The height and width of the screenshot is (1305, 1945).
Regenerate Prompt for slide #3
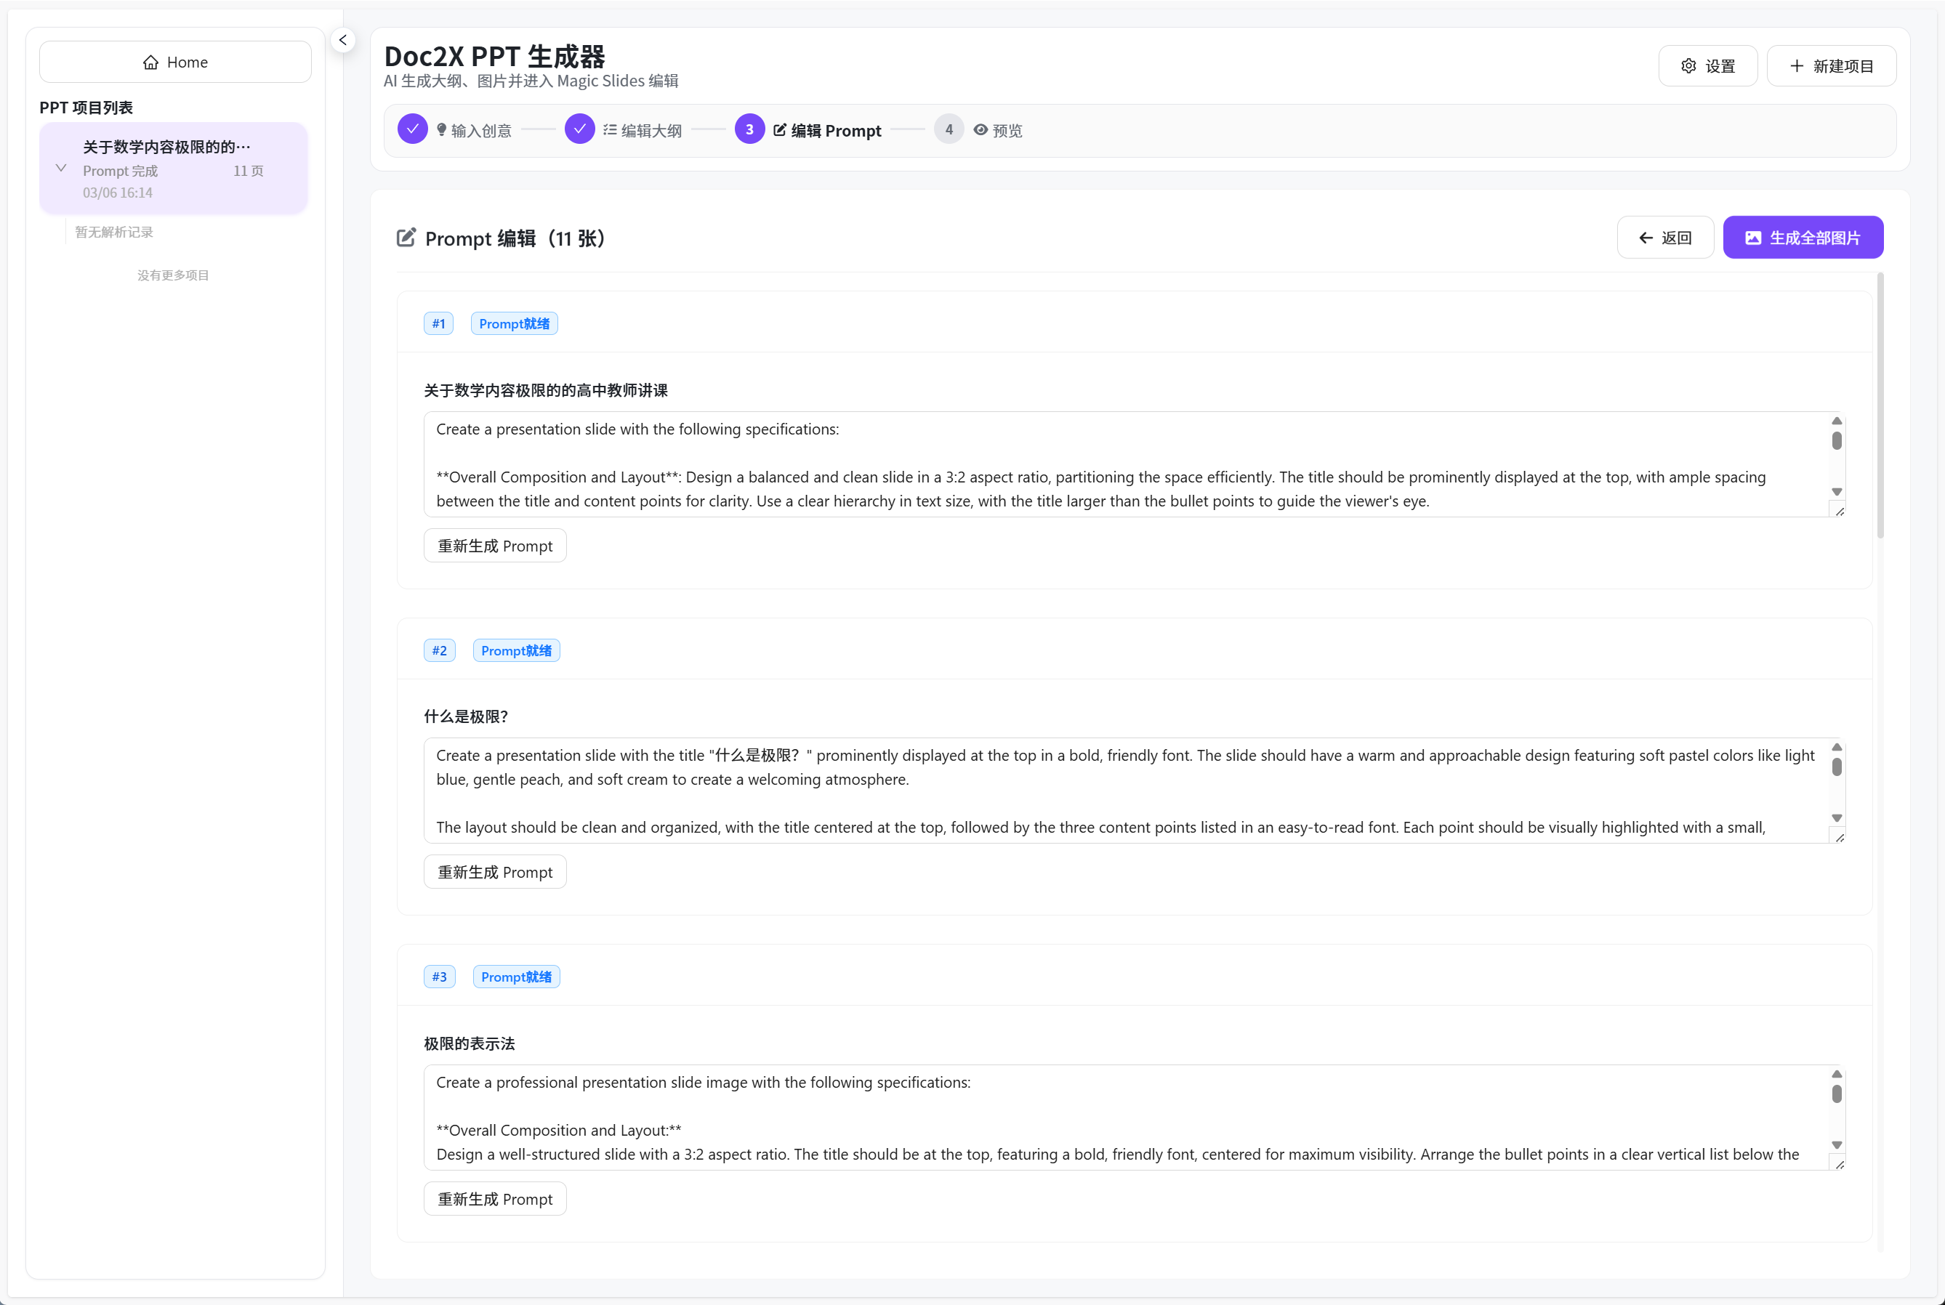[494, 1200]
